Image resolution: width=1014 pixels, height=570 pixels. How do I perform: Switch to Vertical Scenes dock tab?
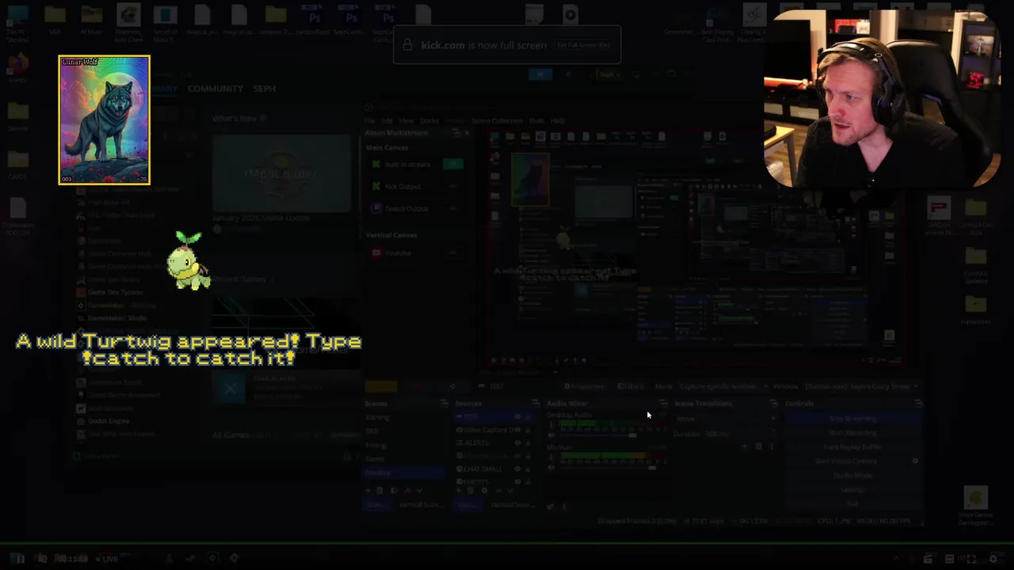tap(421, 505)
